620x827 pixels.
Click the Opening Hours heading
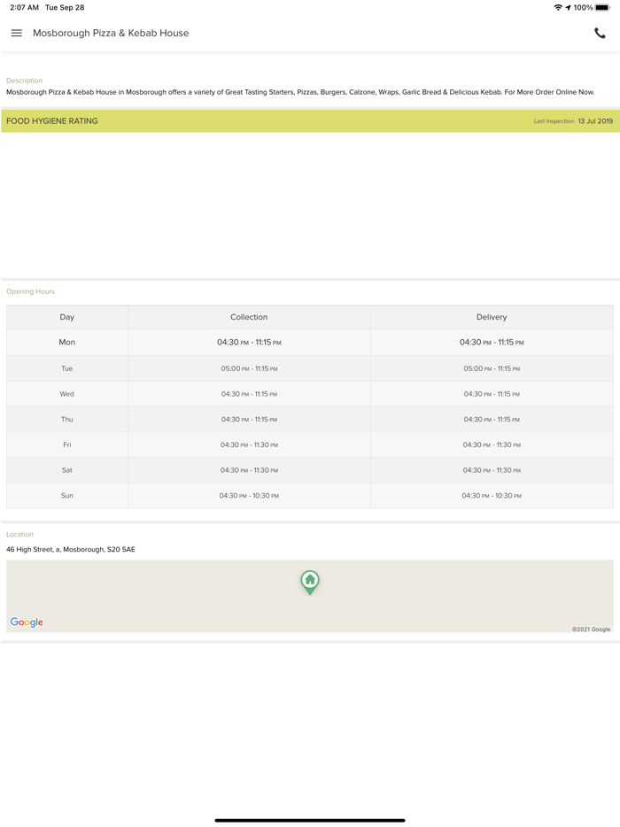[x=30, y=291]
